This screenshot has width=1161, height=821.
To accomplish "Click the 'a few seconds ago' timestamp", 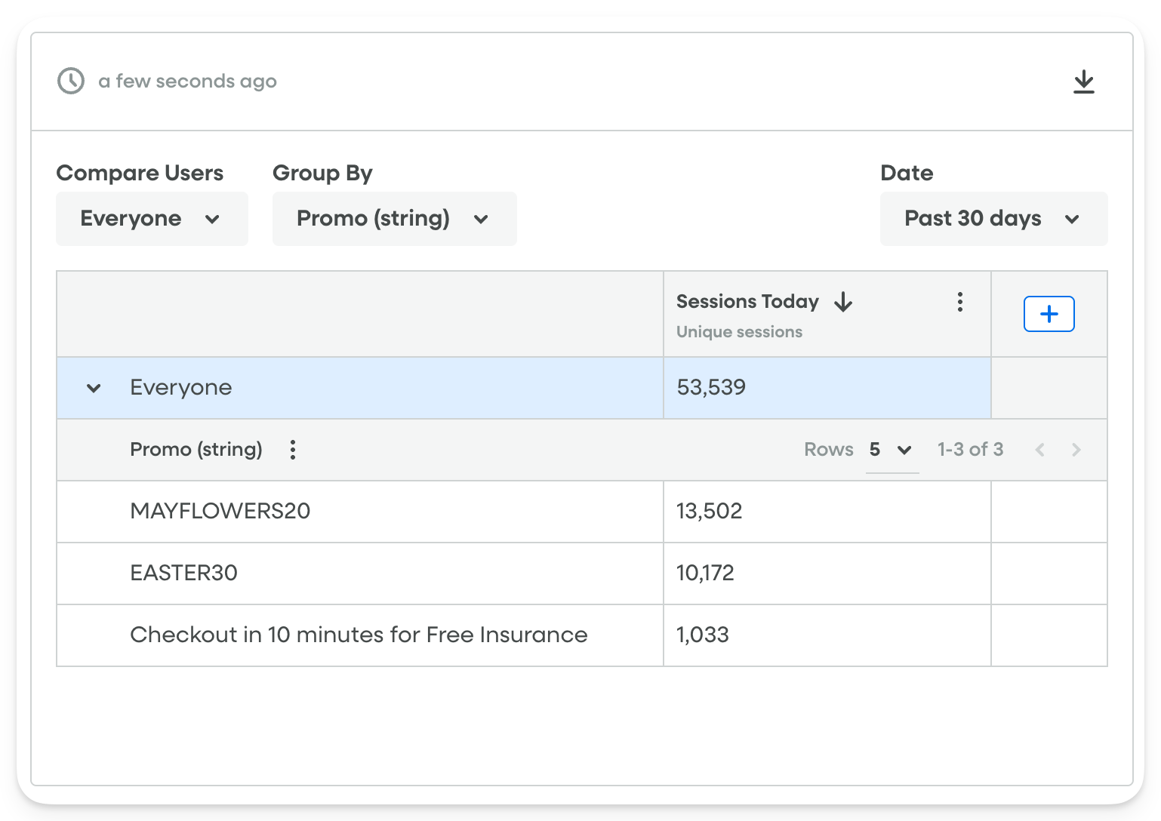I will [186, 81].
